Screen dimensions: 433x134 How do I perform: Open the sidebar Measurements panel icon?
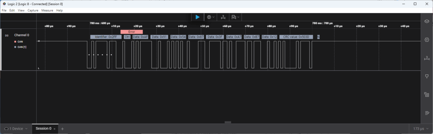pos(427,58)
